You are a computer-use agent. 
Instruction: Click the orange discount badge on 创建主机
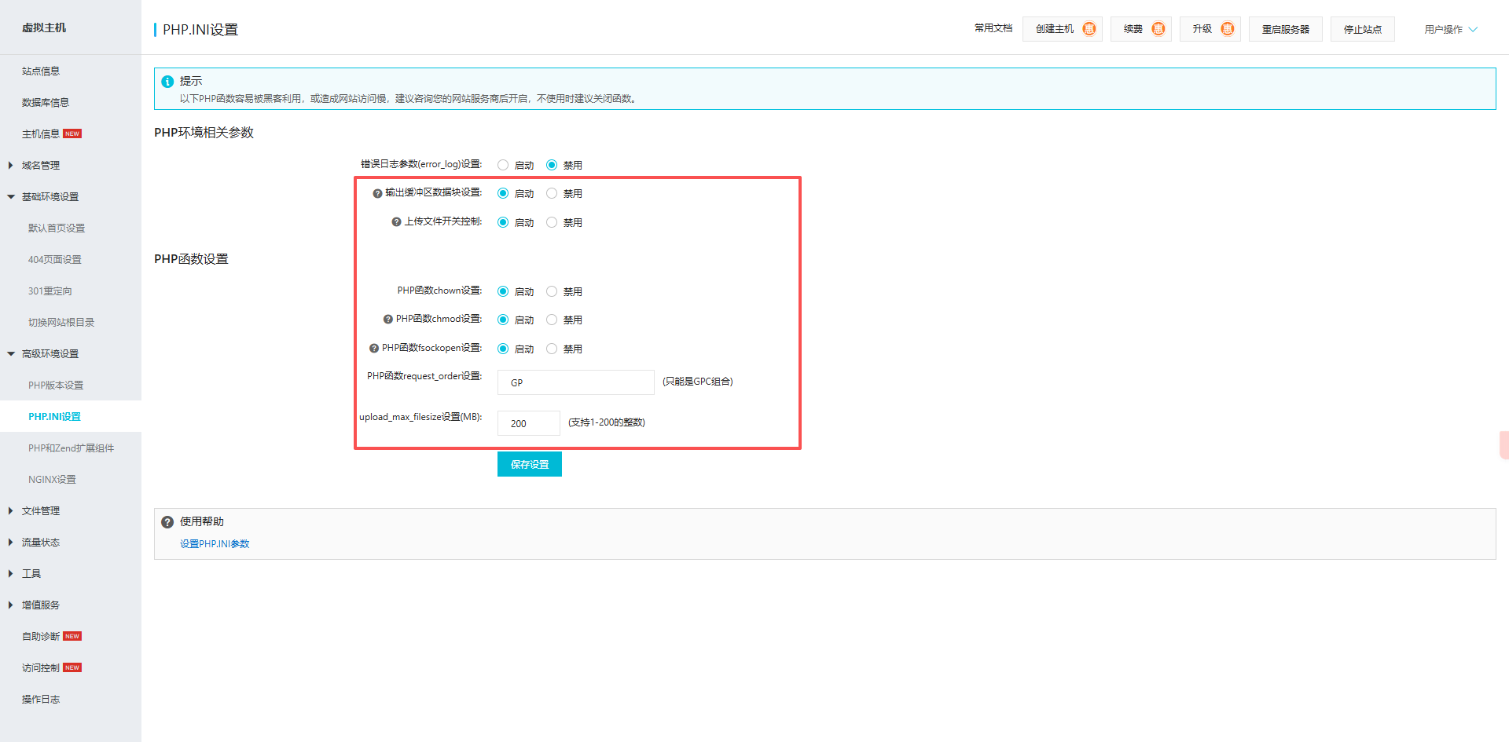coord(1089,29)
